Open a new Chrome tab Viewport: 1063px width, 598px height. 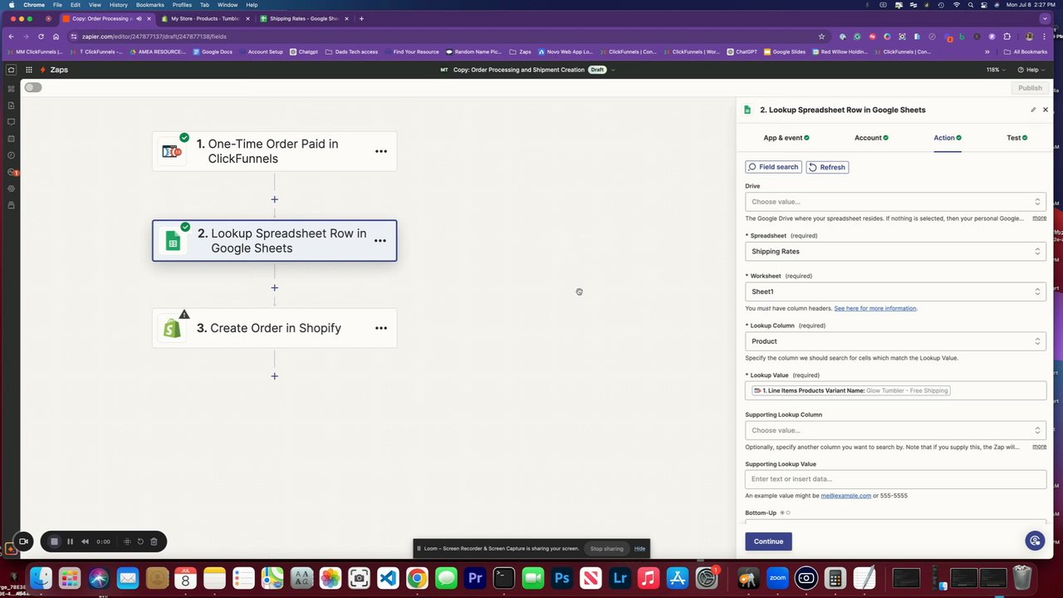coord(361,18)
